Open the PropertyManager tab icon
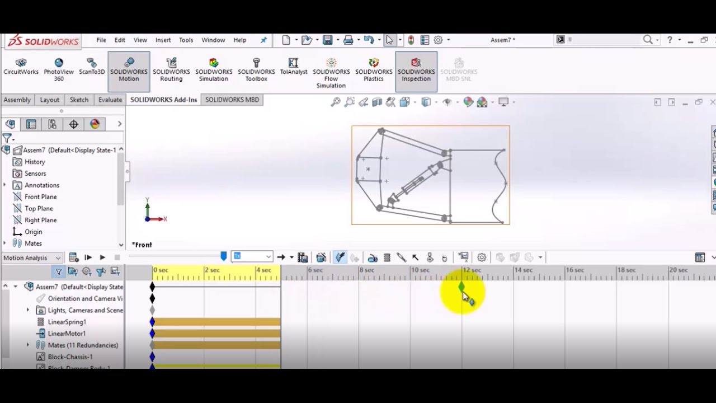Image resolution: width=716 pixels, height=403 pixels. (x=31, y=124)
